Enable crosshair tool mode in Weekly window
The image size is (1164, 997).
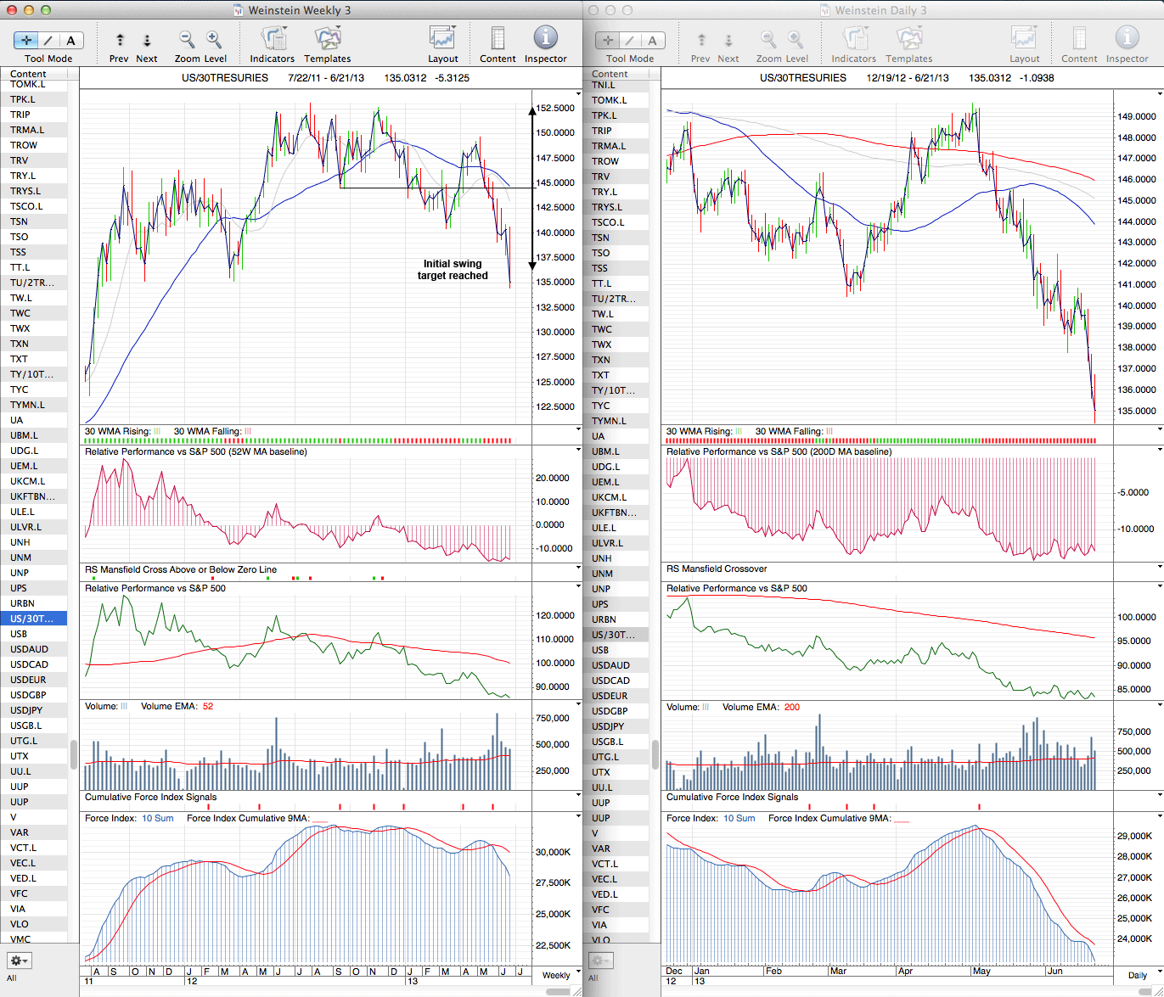[x=27, y=40]
